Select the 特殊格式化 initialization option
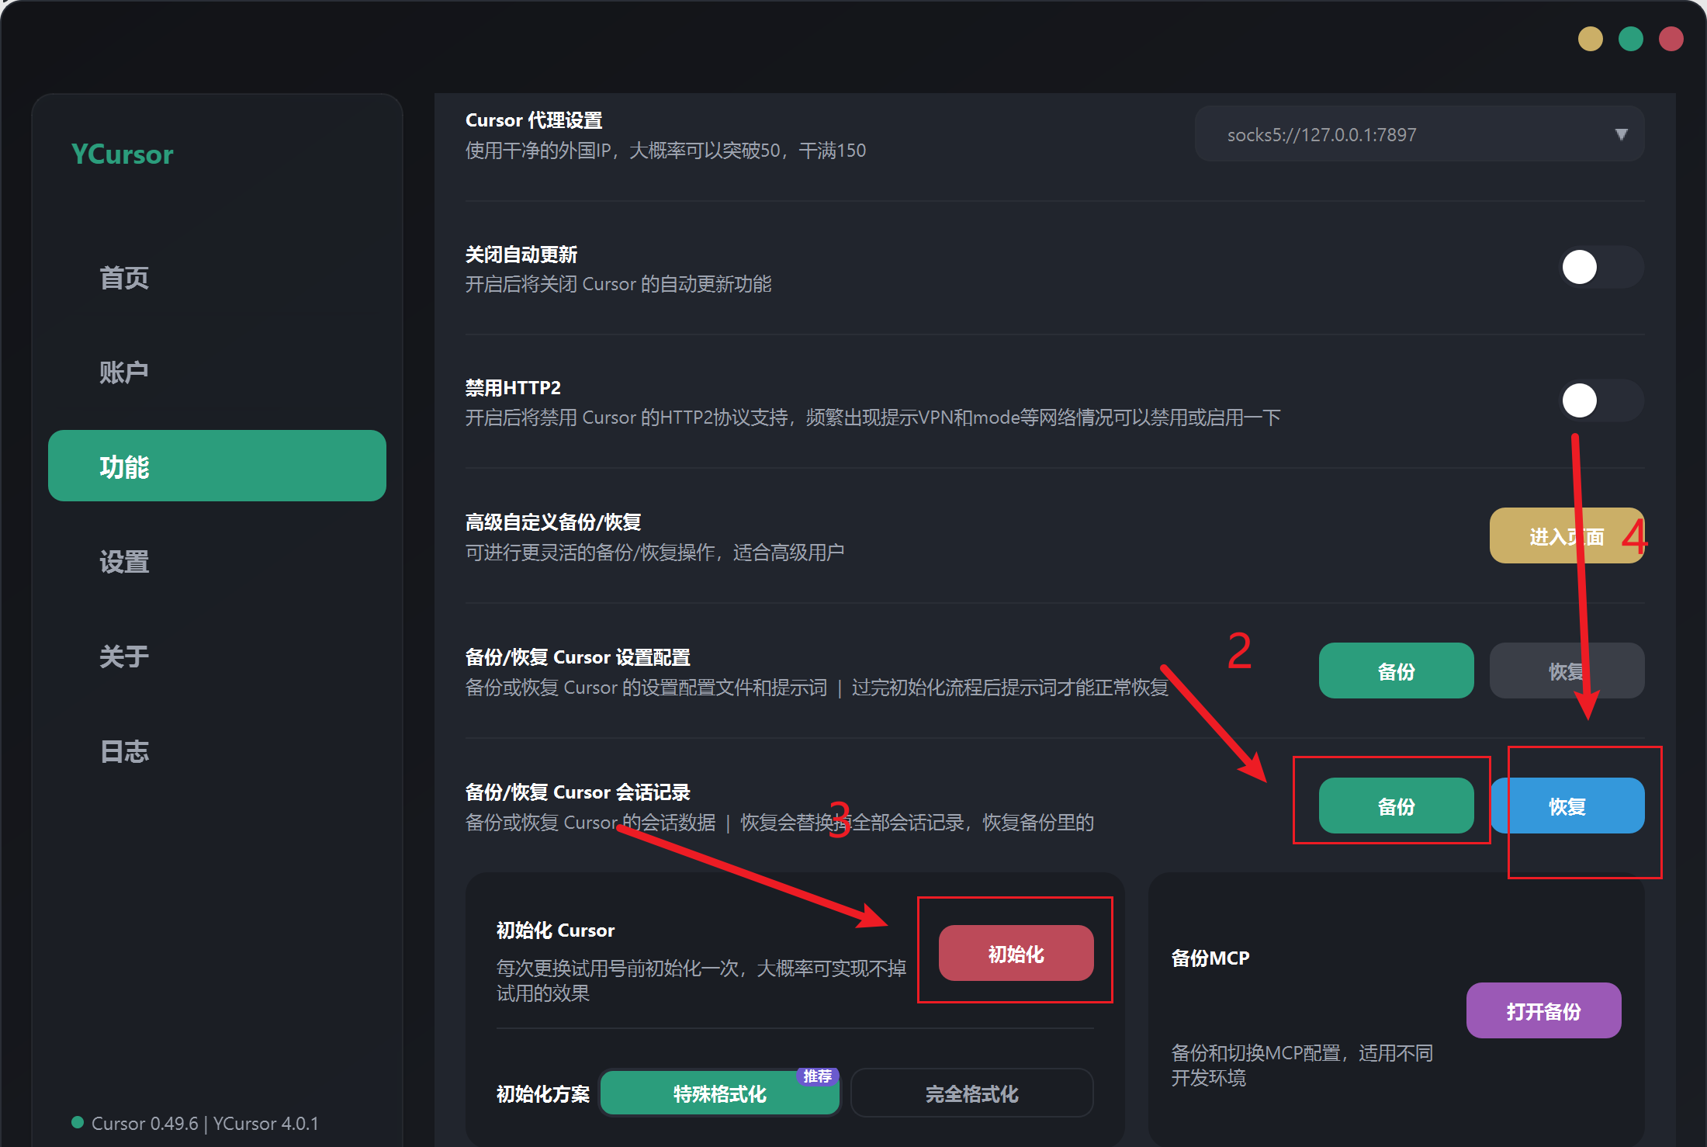The height and width of the screenshot is (1147, 1707). coord(719,1093)
